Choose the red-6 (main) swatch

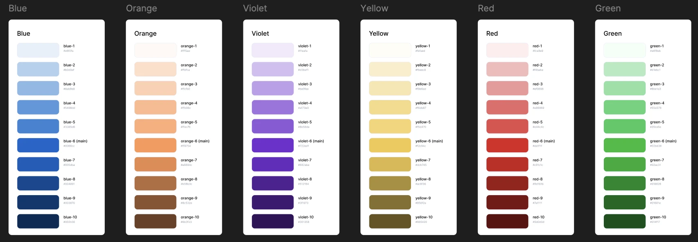pos(507,145)
